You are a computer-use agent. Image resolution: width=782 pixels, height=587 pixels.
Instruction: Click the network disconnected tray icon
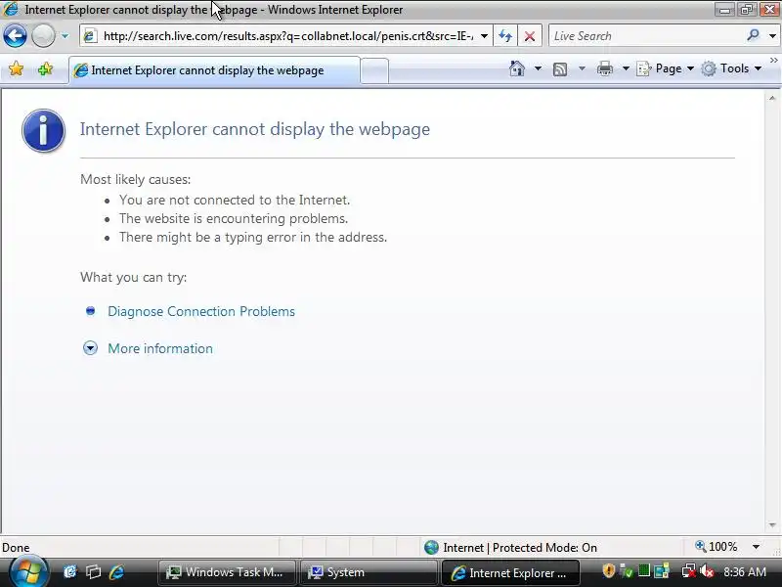point(689,571)
